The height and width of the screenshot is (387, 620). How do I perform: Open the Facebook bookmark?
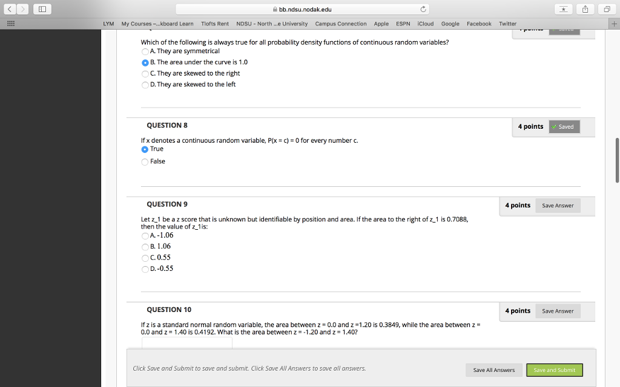[x=478, y=24]
